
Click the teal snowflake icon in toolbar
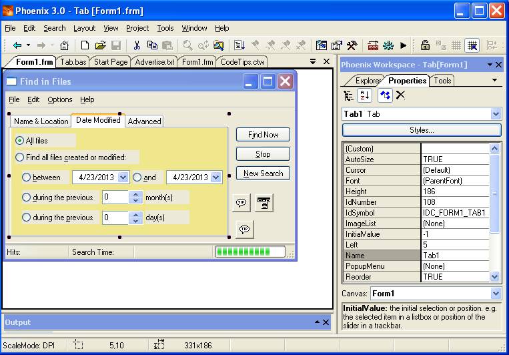388,45
